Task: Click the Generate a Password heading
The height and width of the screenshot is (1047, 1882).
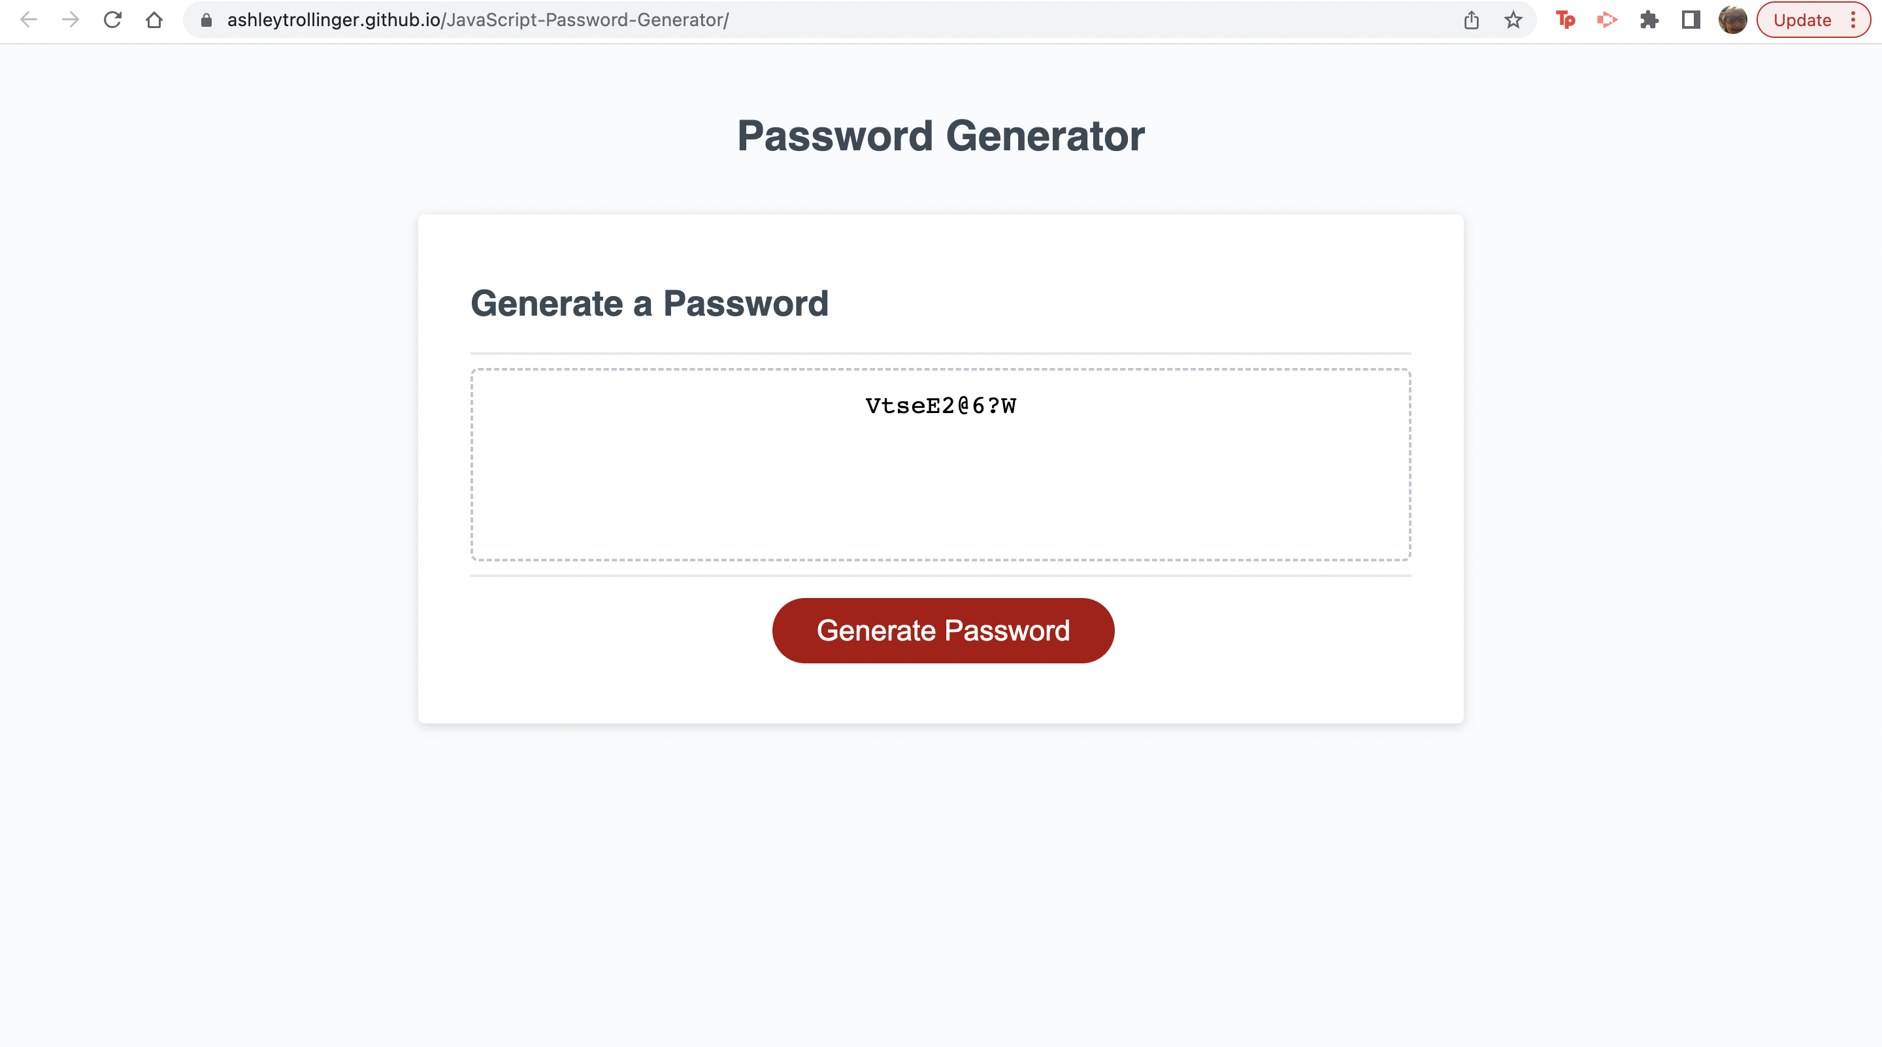Action: [650, 303]
